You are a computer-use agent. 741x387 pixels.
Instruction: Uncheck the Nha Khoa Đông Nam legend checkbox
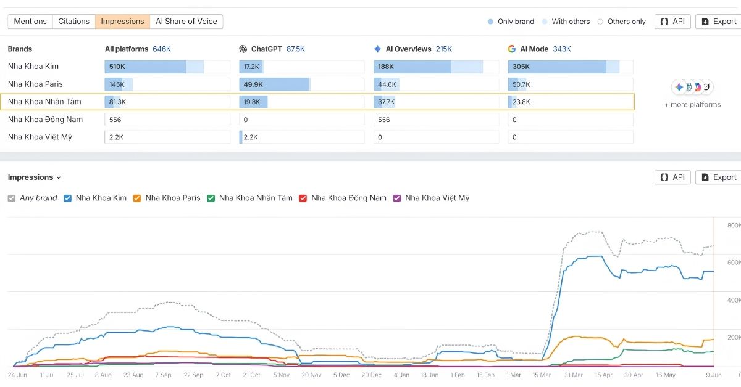point(303,198)
